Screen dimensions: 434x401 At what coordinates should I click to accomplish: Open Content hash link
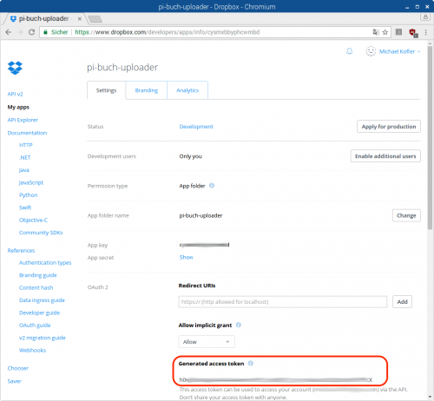[36, 287]
